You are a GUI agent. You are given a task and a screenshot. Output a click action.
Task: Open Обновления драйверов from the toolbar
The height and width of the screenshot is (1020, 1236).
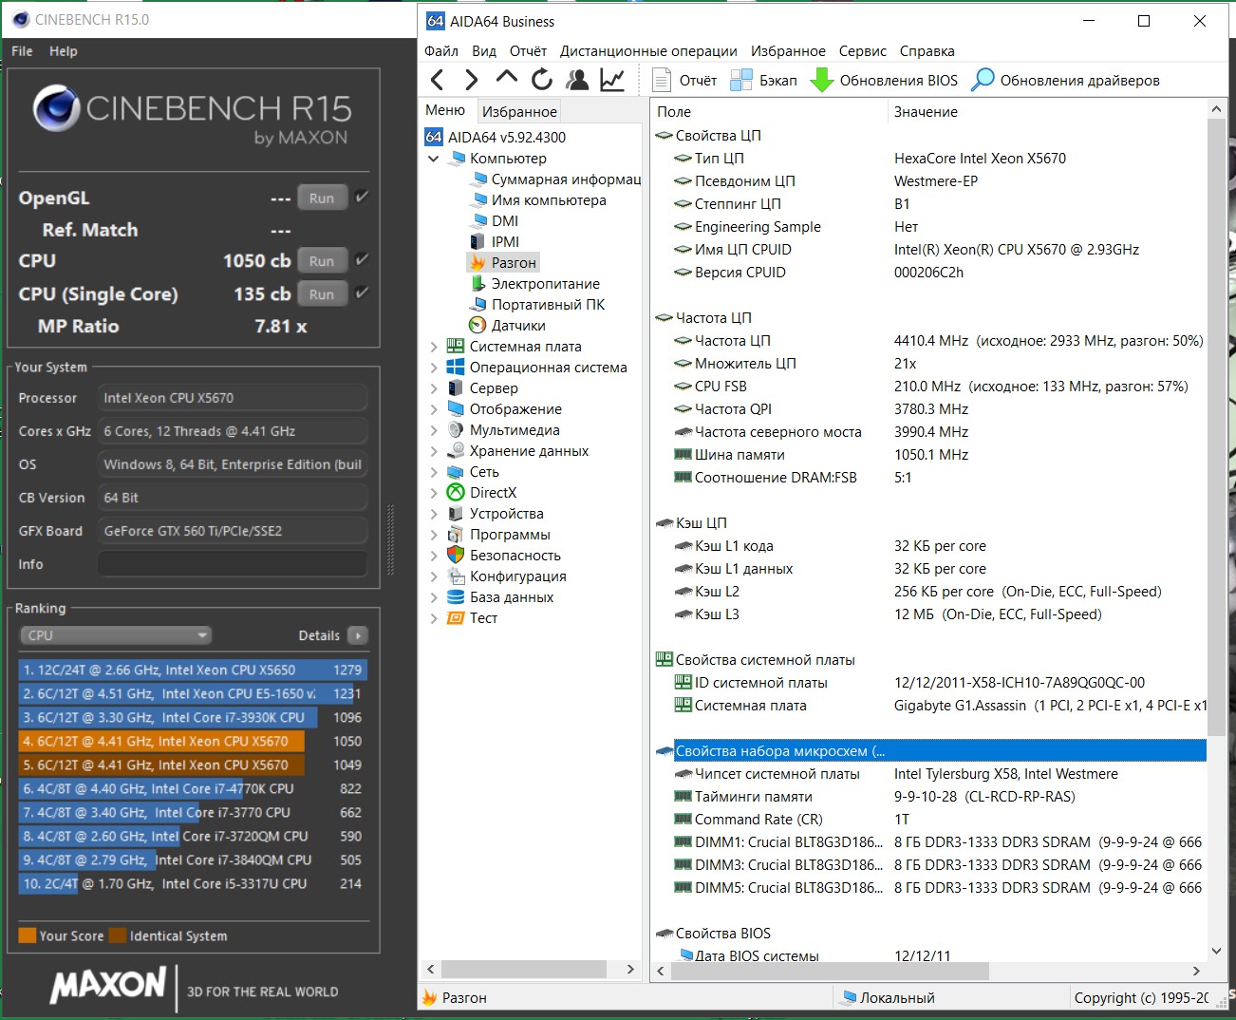pos(1065,81)
